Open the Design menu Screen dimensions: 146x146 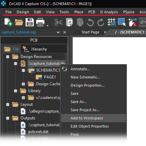[x=23, y=12]
